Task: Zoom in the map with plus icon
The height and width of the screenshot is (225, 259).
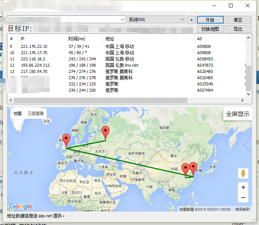Action: coord(243,187)
